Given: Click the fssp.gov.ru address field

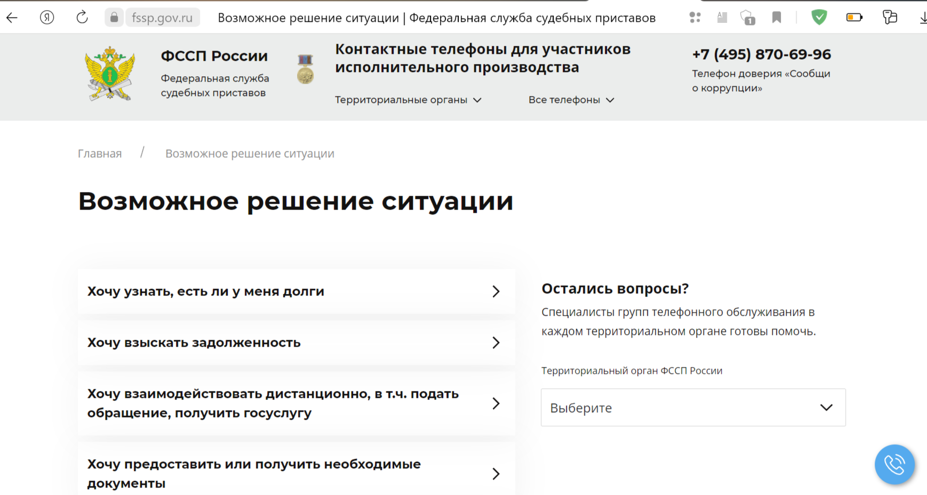Looking at the screenshot, I should [162, 18].
